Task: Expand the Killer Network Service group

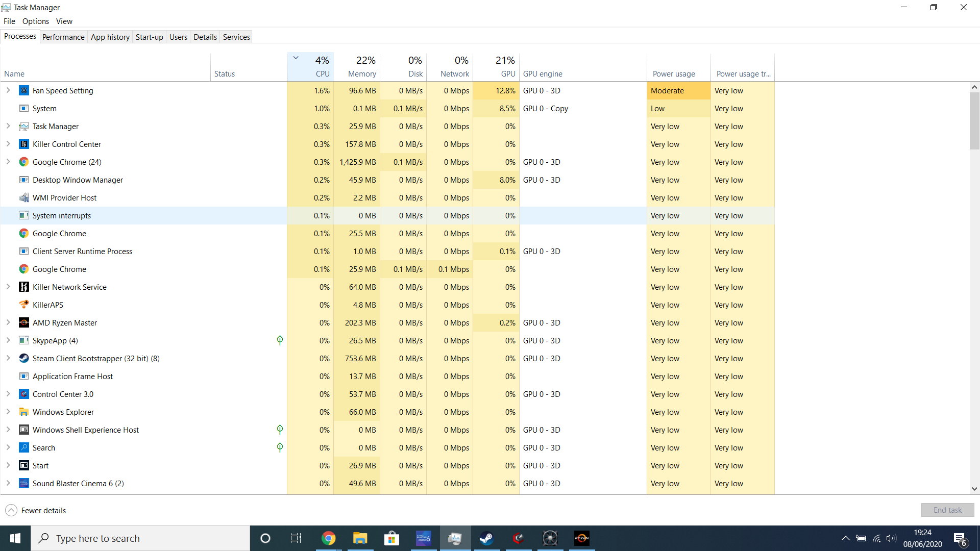Action: (8, 287)
